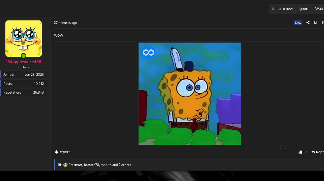Screen dimensions: 324x181
Task: Click the Fuchsia user title
Action: (x=23, y=67)
